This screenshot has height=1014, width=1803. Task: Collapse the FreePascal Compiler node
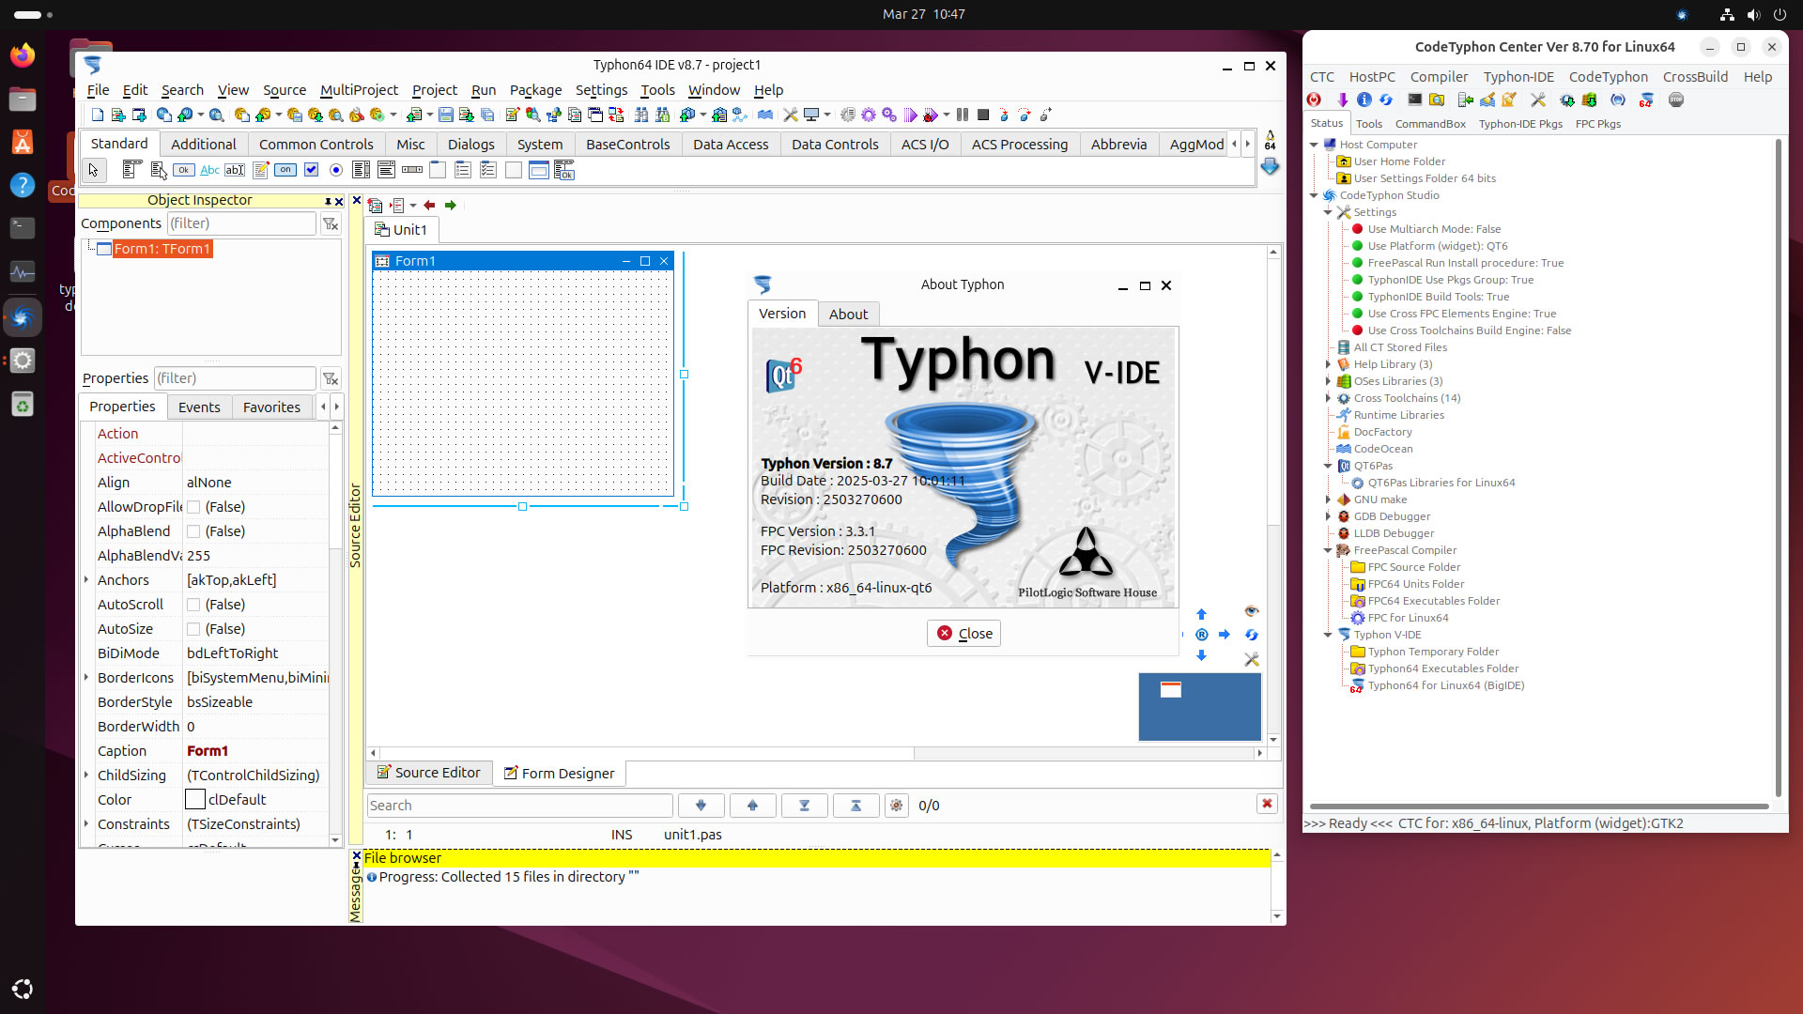click(1328, 550)
